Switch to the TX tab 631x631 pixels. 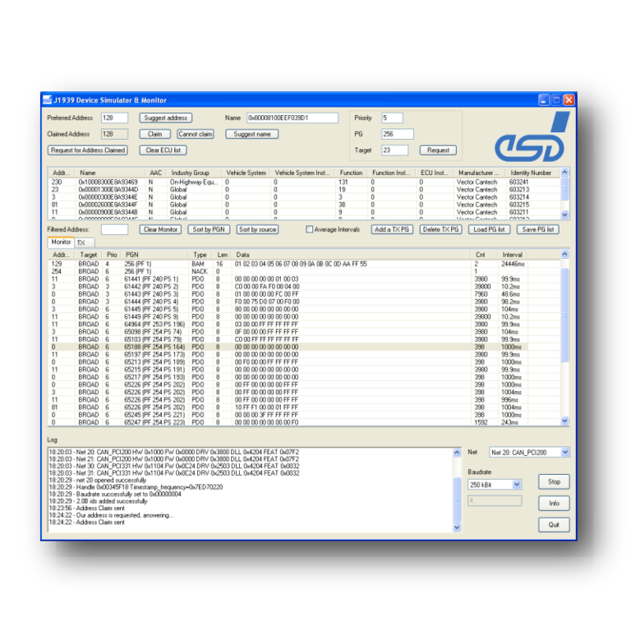81,243
